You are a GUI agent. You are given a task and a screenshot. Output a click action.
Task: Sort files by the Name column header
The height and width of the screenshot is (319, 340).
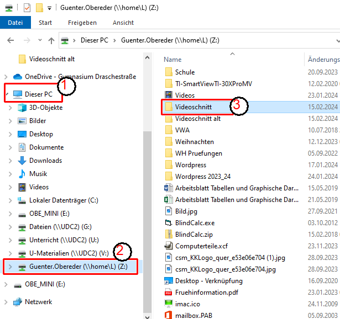[x=173, y=59]
